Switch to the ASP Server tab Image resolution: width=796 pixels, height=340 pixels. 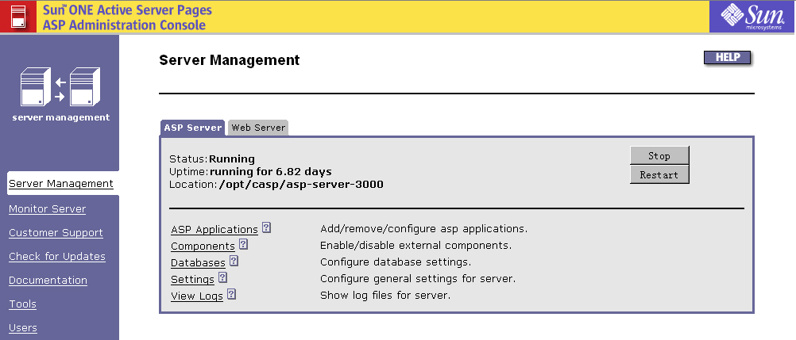(193, 128)
